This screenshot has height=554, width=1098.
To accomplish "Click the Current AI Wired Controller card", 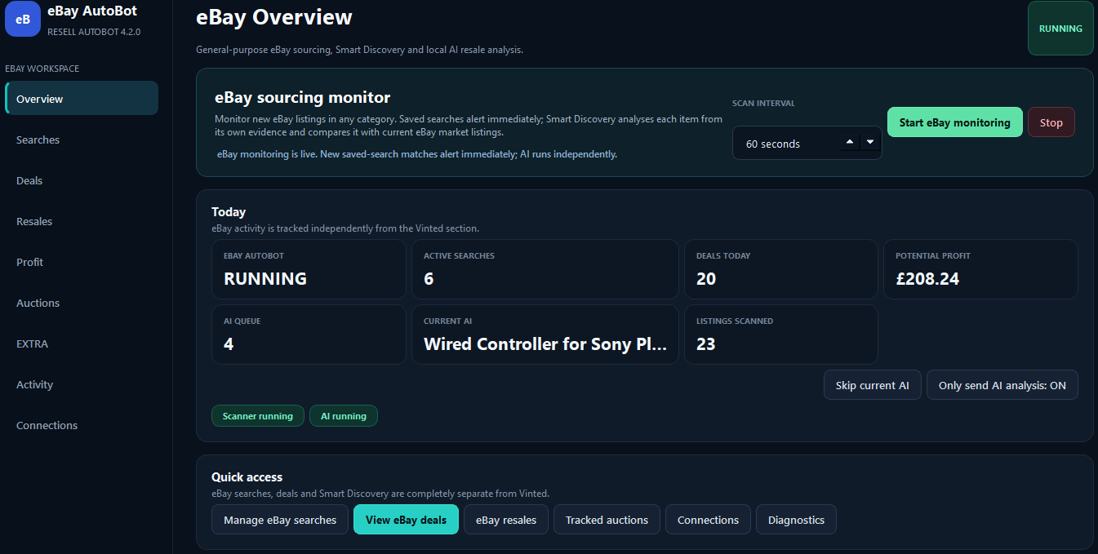I will 545,335.
